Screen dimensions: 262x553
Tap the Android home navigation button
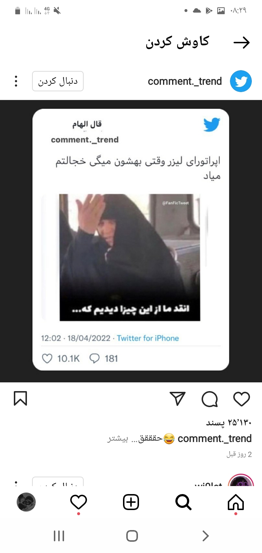132,536
